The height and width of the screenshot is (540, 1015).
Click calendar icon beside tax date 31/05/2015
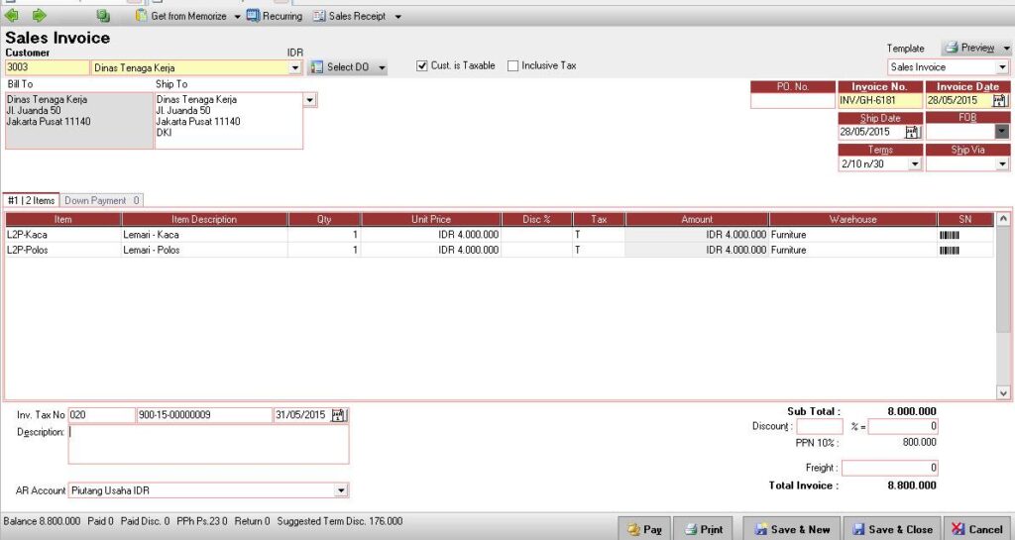[339, 415]
